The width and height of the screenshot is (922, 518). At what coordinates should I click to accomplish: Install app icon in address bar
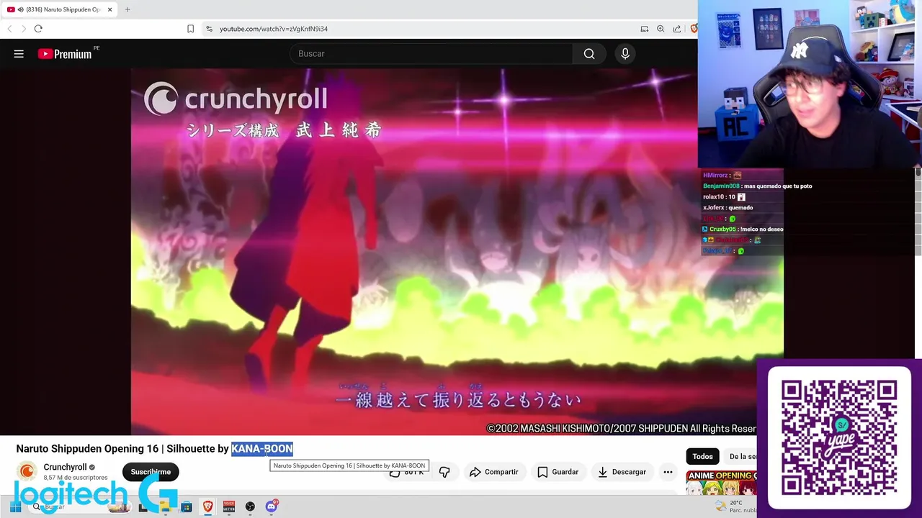tap(645, 29)
